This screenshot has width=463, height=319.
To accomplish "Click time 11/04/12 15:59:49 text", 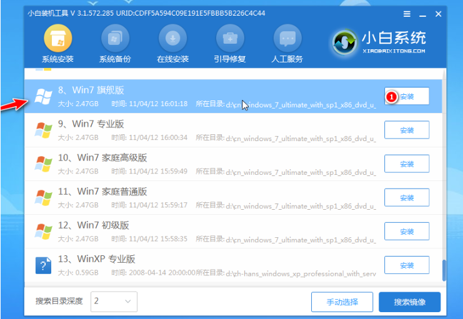I will pyautogui.click(x=158, y=172).
